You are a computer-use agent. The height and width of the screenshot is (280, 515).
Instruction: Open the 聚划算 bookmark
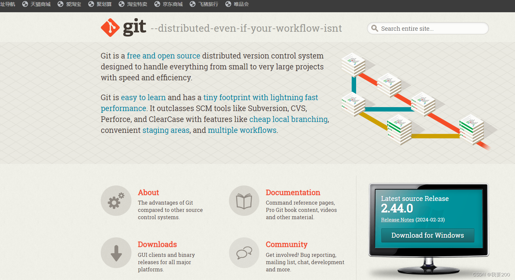point(104,4)
